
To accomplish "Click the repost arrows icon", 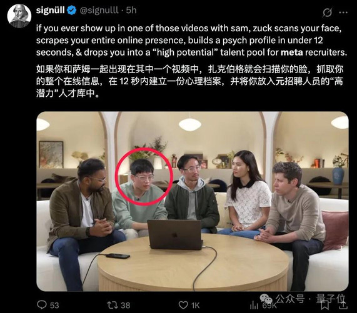I will tap(113, 305).
